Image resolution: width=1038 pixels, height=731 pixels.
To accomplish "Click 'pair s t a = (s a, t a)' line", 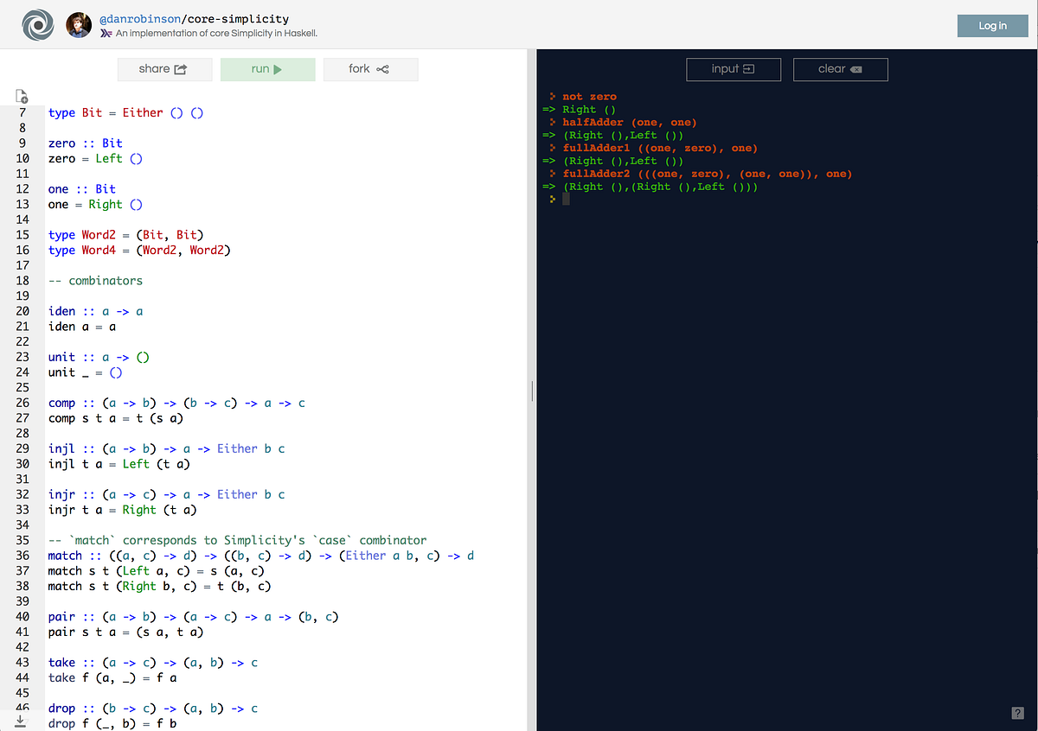I will [125, 632].
